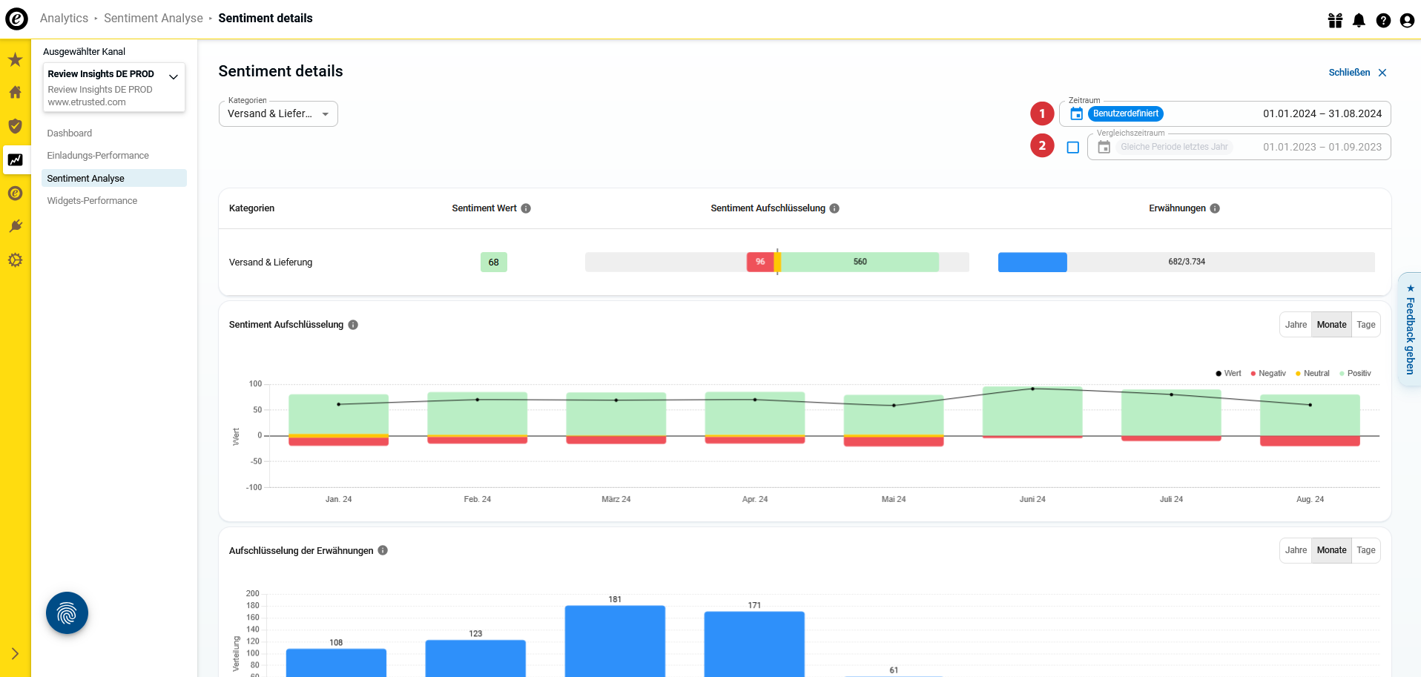Click the Benutzerdefiniert chip
This screenshot has height=677, width=1421.
point(1125,113)
